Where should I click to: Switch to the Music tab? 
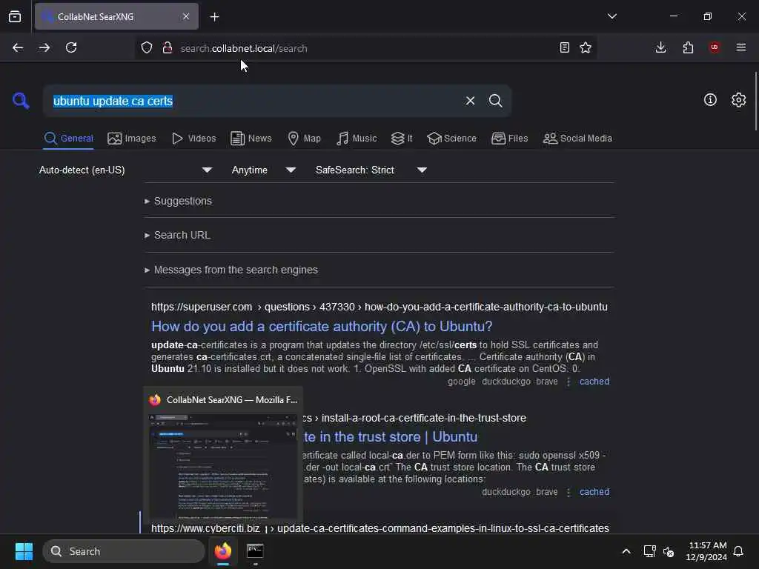point(357,139)
